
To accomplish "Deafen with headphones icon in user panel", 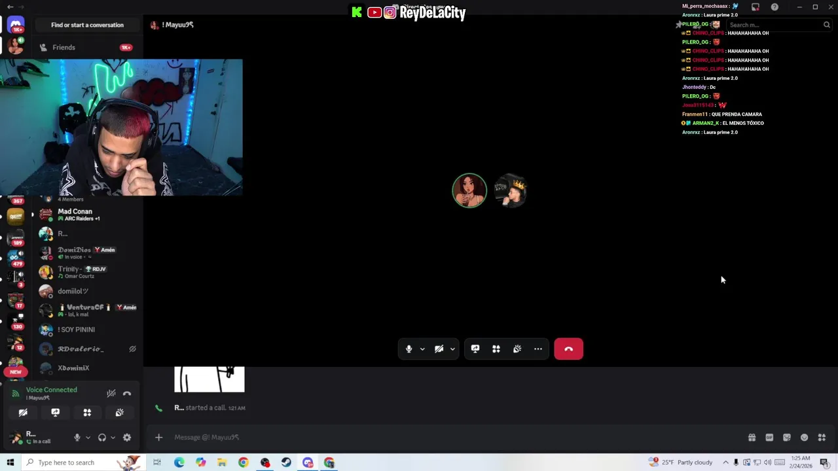I will (102, 438).
